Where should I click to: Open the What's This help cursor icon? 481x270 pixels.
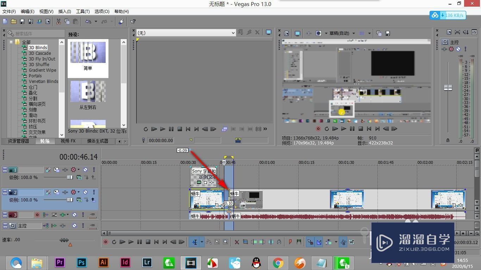[x=133, y=21]
